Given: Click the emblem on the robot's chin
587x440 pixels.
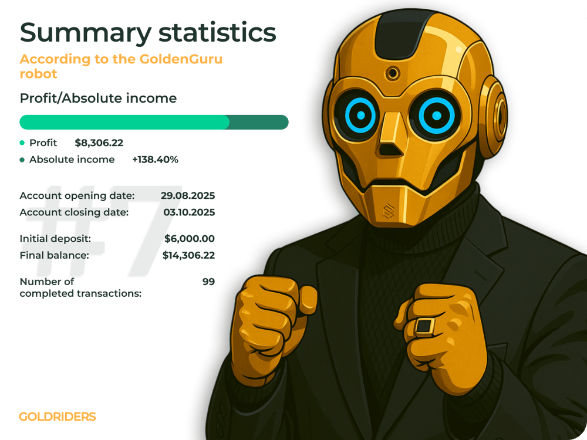Looking at the screenshot, I should coord(388,211).
